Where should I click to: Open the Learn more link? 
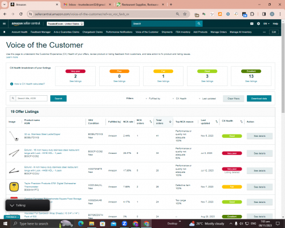point(12,57)
